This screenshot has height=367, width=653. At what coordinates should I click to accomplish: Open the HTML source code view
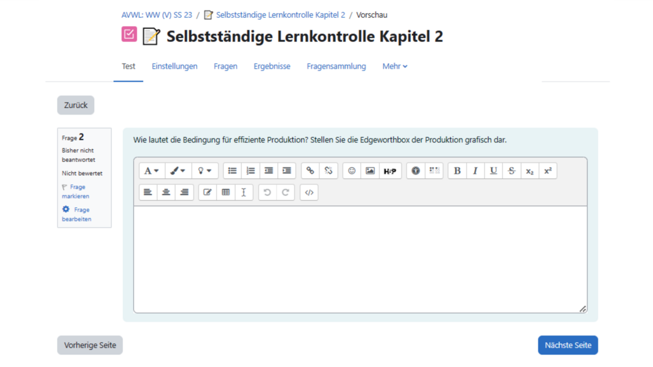coord(309,193)
